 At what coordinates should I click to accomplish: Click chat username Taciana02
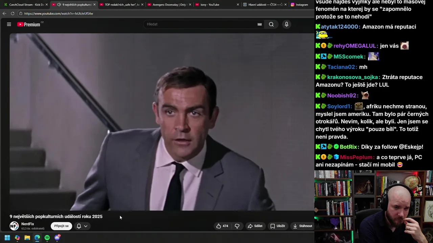342,67
